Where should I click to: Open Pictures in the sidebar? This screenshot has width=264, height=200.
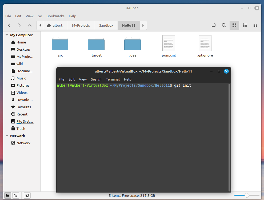23,86
